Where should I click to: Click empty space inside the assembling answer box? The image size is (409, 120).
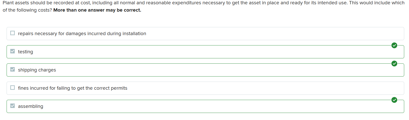[x=202, y=106]
